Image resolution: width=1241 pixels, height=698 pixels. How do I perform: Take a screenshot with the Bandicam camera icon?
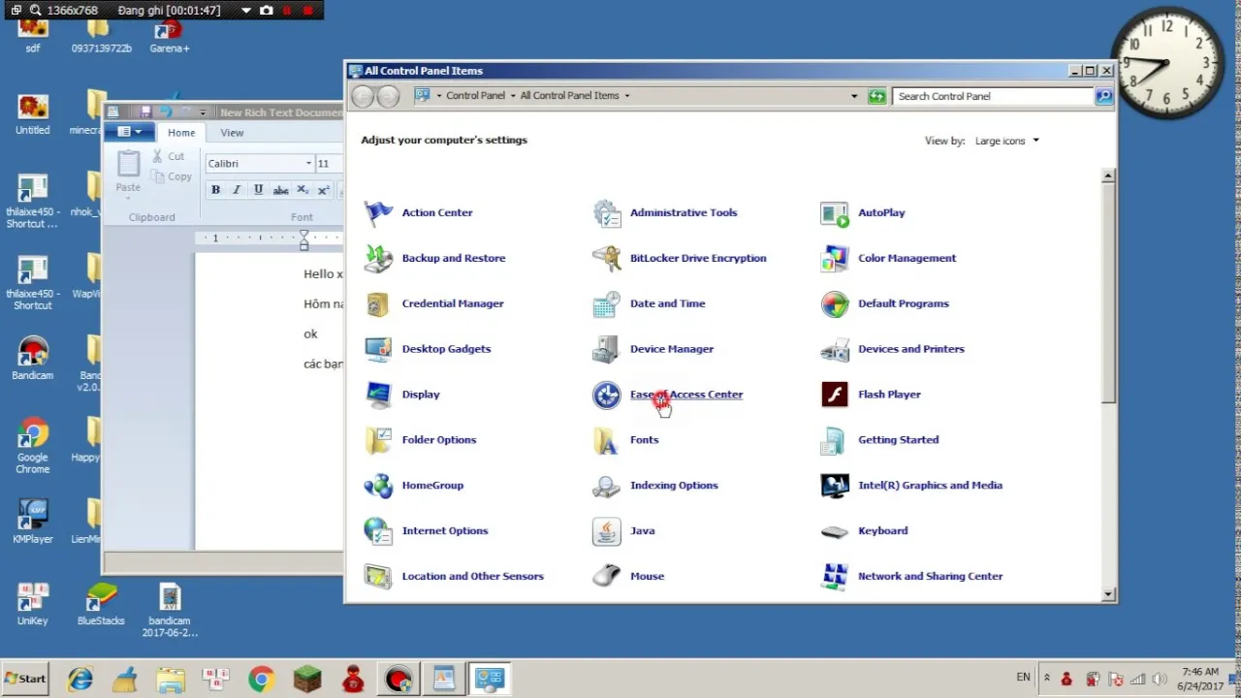[x=267, y=10]
